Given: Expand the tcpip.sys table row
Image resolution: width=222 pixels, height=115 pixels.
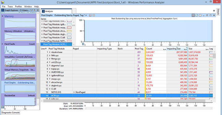Looking at the screenshot, I should click(50, 69).
